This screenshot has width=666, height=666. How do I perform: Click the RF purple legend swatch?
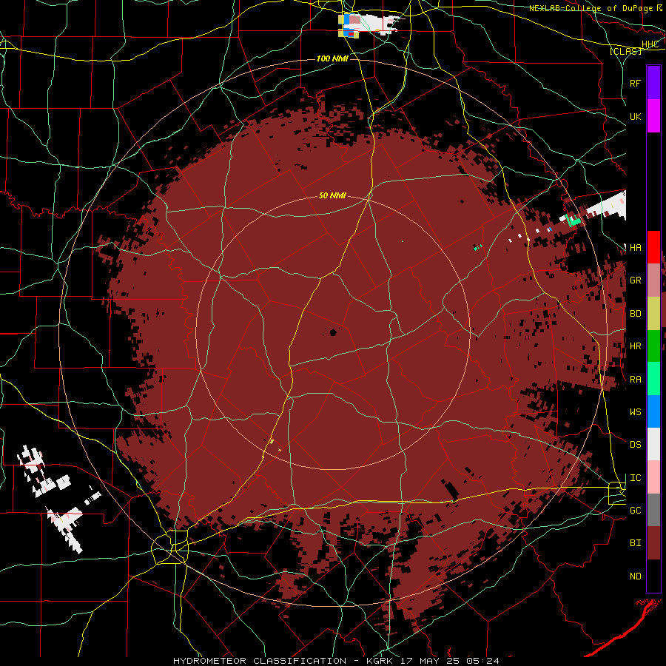click(653, 83)
